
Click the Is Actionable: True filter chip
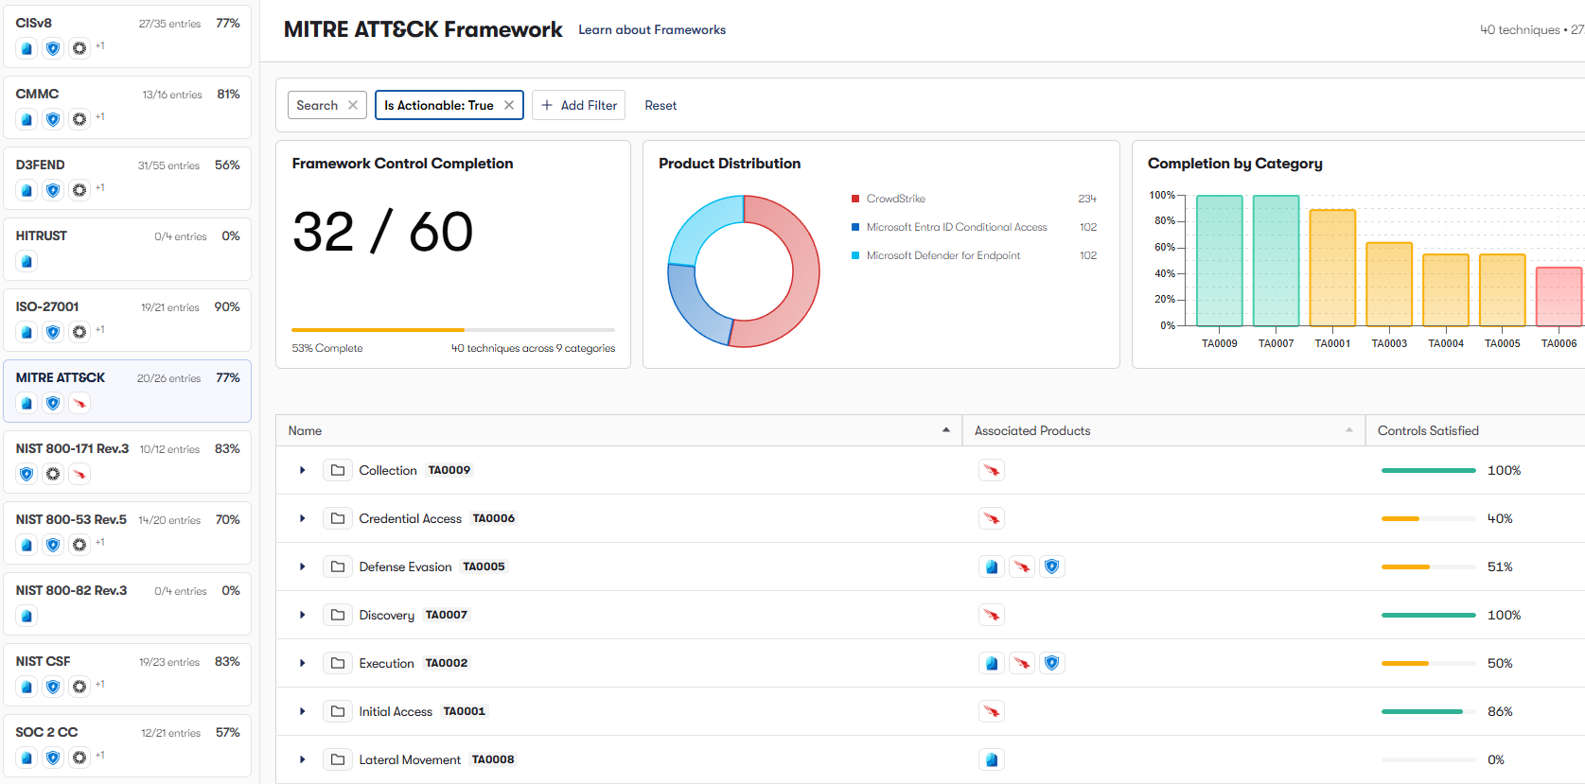(x=449, y=105)
